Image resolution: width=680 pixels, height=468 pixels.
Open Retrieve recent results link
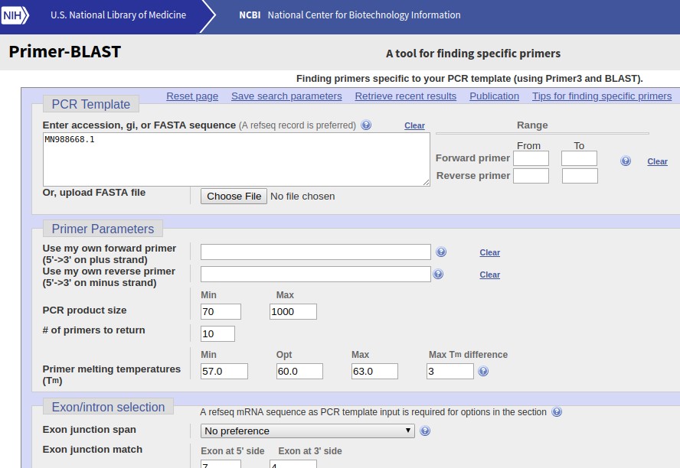(x=406, y=96)
